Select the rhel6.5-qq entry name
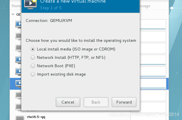This screenshot has height=120, width=182. pos(36,117)
